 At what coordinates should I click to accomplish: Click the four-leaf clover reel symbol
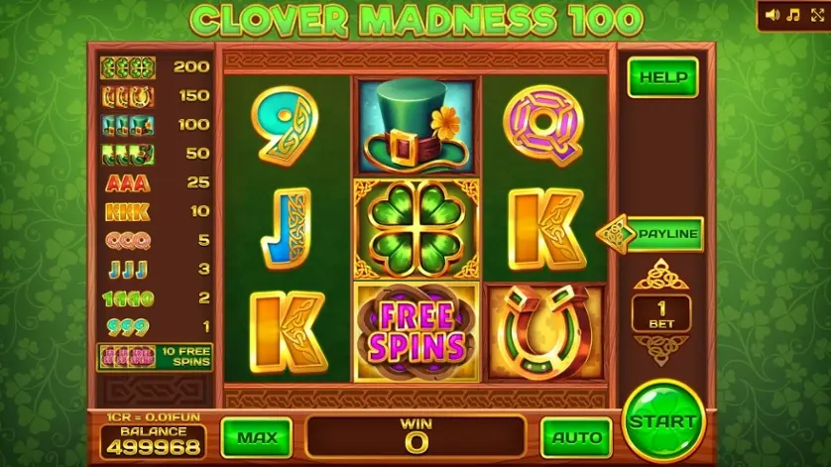(416, 228)
